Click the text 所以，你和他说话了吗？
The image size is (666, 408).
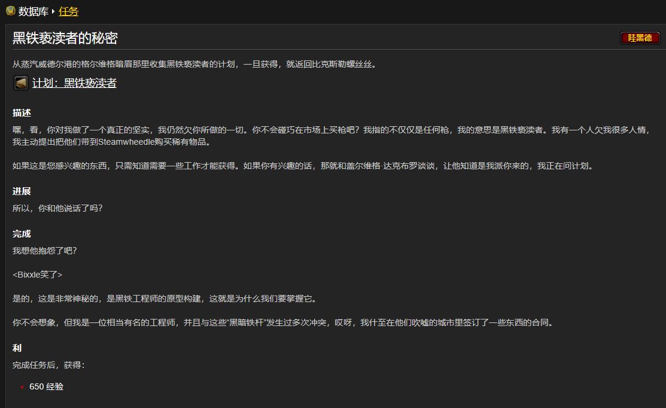[57, 208]
